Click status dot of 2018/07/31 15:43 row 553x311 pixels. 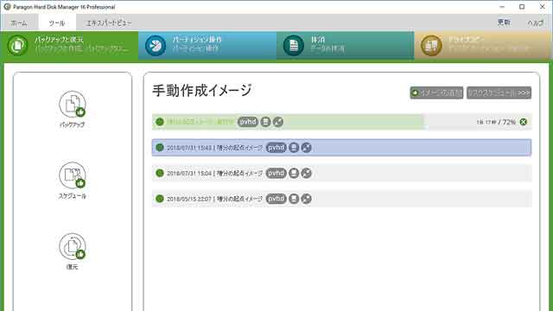pyautogui.click(x=160, y=148)
